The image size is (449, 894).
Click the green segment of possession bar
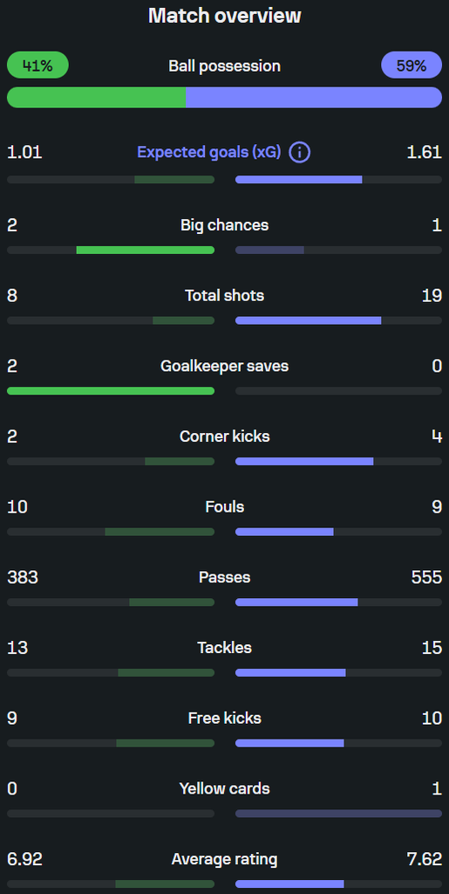point(96,98)
